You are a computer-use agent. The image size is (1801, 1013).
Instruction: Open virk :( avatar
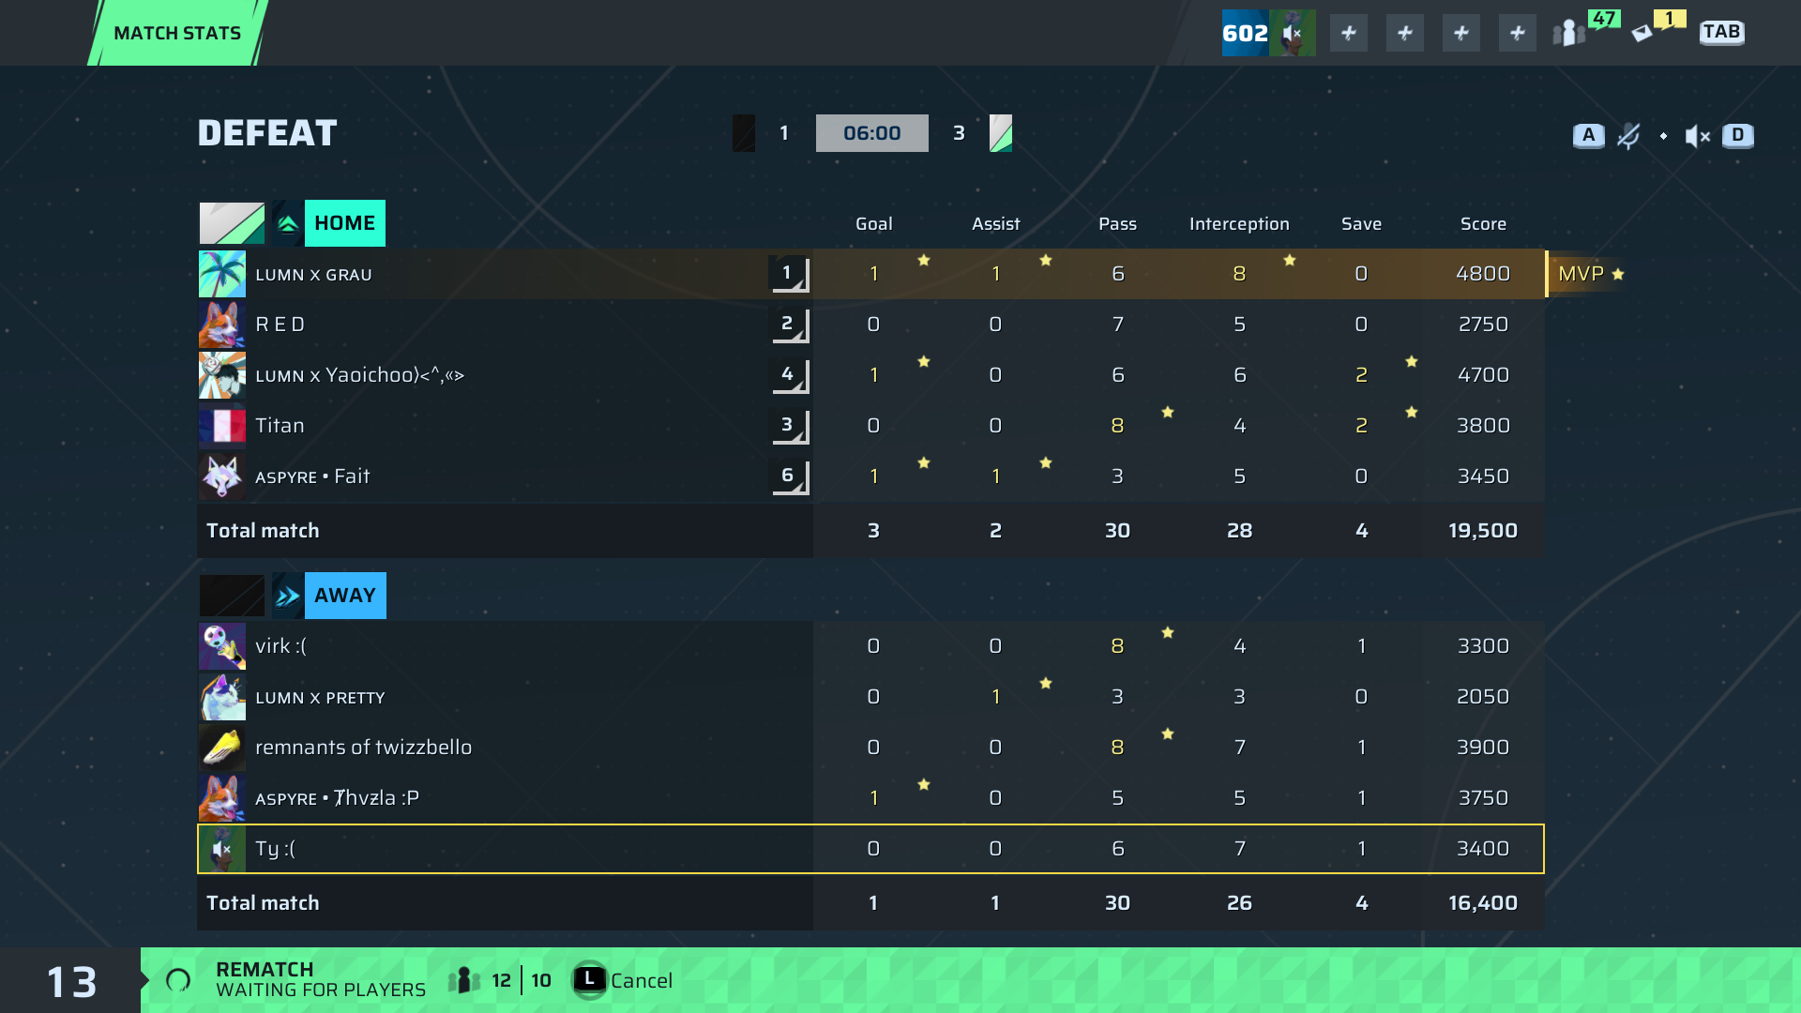[x=222, y=646]
